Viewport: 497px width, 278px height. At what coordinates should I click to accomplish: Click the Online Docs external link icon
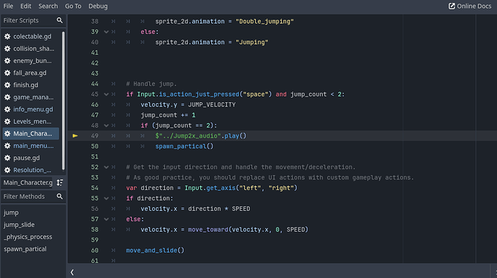coord(452,6)
